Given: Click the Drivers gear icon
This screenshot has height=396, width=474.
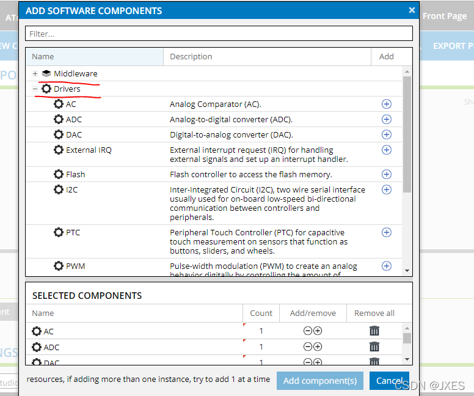Looking at the screenshot, I should point(46,89).
